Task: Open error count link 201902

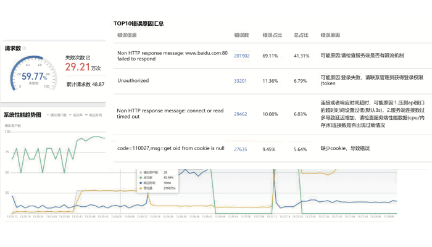Action: point(242,56)
